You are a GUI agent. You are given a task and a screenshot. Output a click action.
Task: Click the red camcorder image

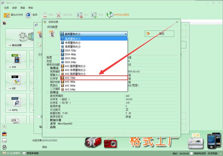(x=93, y=142)
